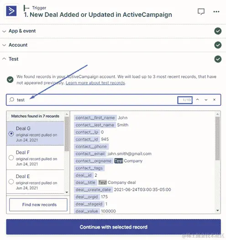
Task: Expand the Account section
Action: pyautogui.click(x=4, y=45)
